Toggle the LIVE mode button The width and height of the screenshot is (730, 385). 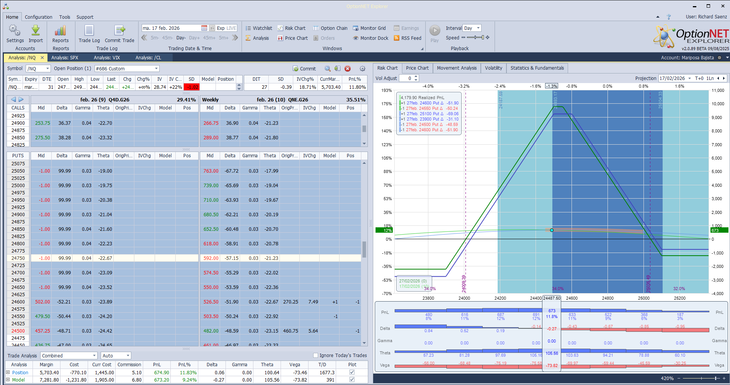232,28
